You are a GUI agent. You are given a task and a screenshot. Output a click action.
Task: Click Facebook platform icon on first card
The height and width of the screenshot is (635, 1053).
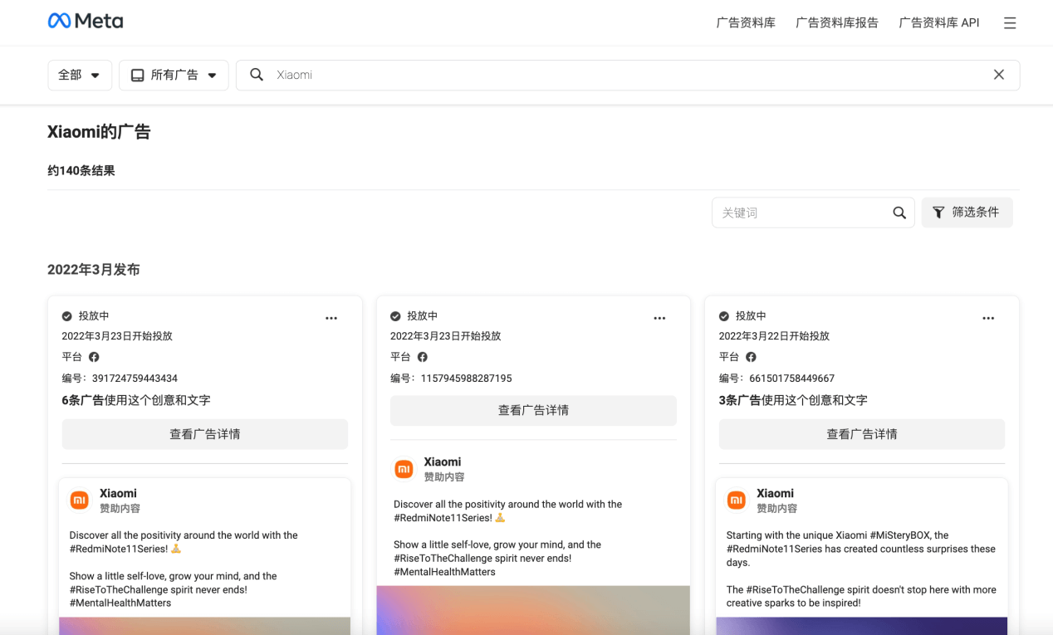pos(94,357)
